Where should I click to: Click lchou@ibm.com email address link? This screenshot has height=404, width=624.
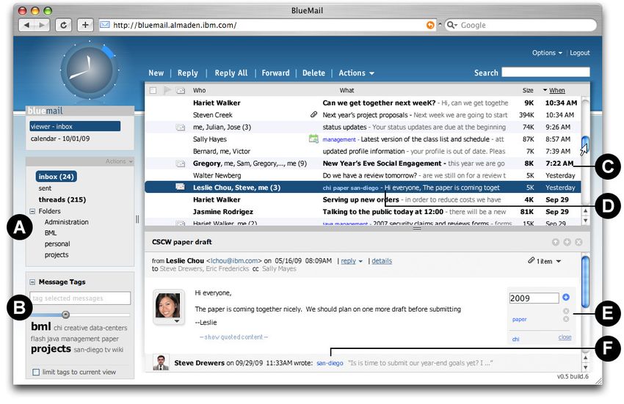[234, 261]
